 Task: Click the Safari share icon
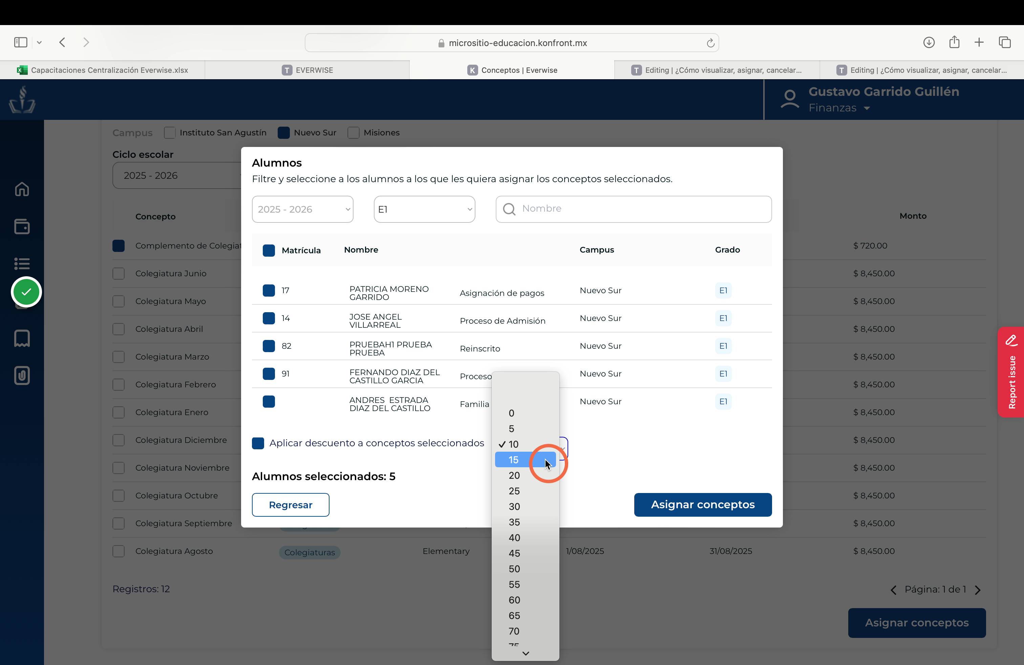(x=954, y=42)
